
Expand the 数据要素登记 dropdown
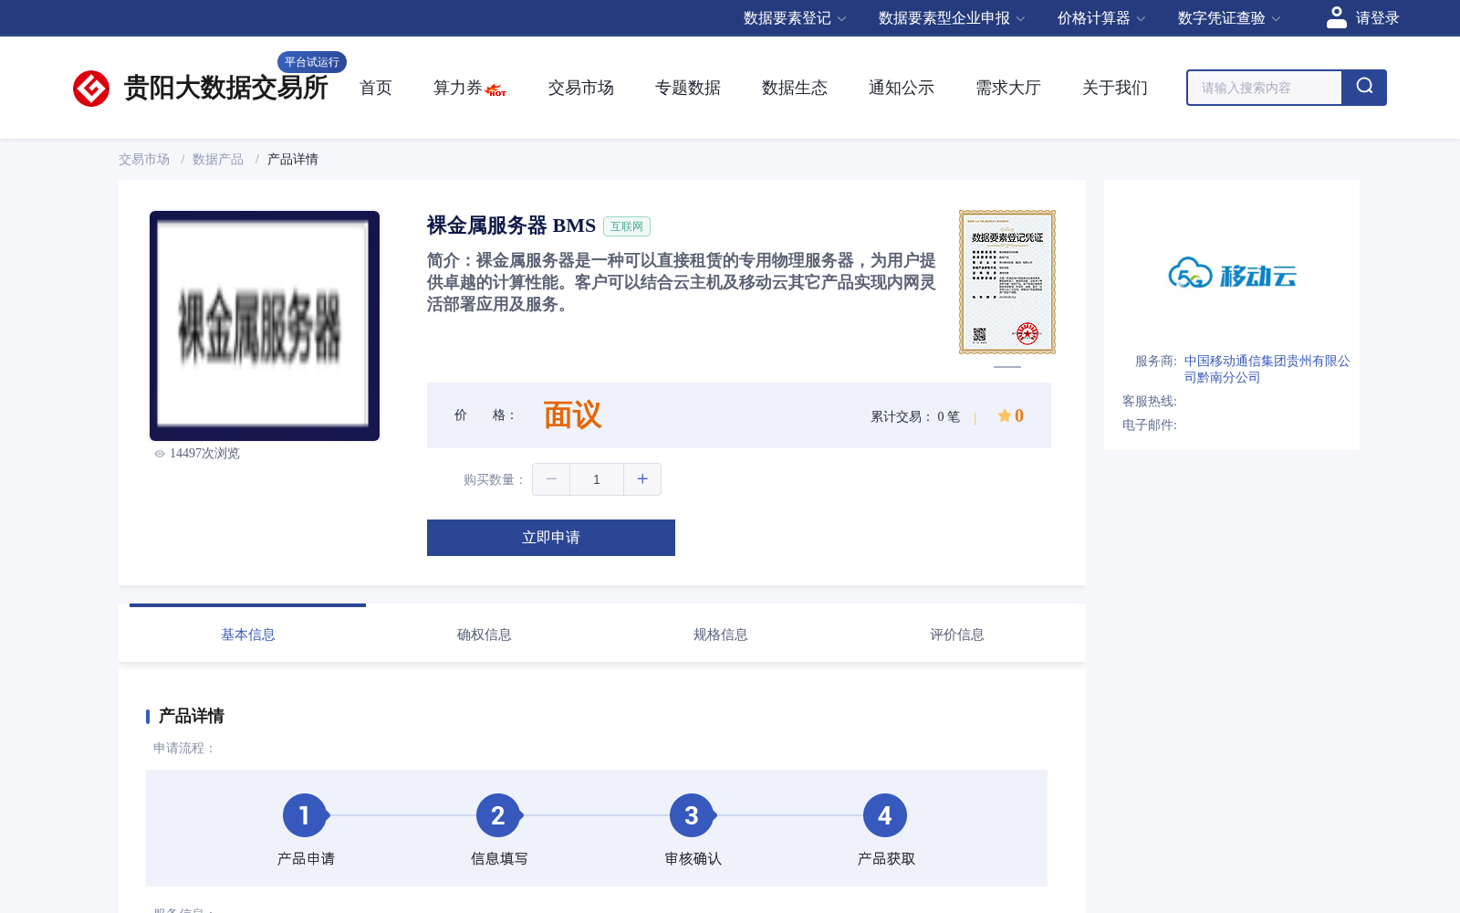coord(795,18)
